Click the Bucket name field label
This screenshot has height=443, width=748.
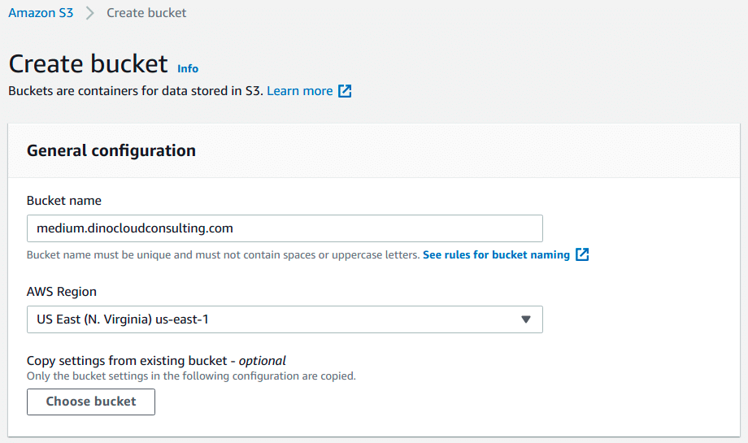64,201
